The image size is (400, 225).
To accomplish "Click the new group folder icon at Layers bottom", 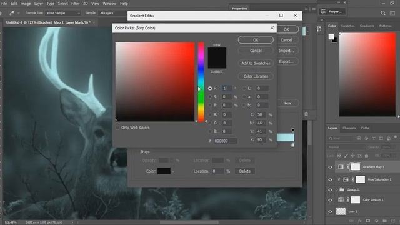I will pos(385,221).
